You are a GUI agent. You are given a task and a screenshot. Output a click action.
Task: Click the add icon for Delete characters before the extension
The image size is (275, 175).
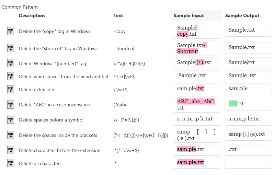(x=11, y=150)
